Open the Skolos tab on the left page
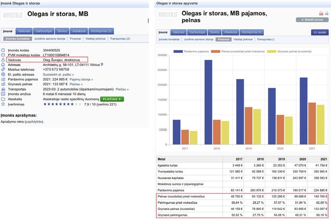The height and width of the screenshot is (220, 331). point(62,31)
